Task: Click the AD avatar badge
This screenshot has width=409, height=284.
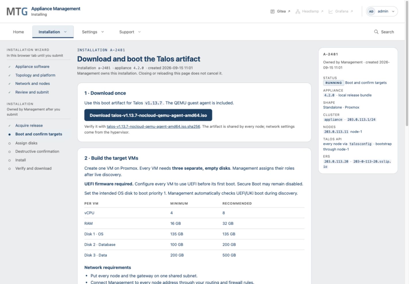Action: point(371,11)
